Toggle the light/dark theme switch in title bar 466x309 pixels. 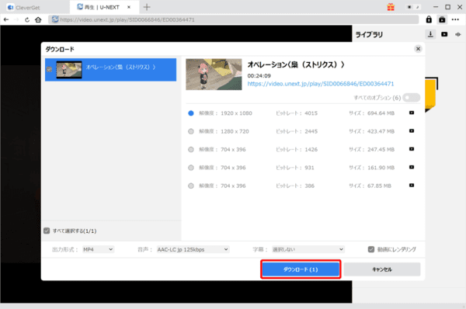(413, 7)
